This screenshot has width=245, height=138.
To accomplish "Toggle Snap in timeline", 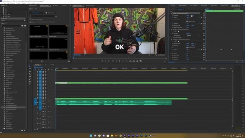I will [x=38, y=69].
